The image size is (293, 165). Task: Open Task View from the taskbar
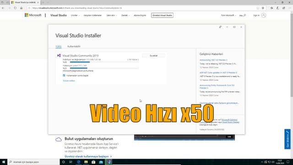pyautogui.click(x=71, y=162)
